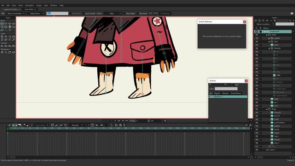Activate the Track Camera tool
295x166 pixels.
[x=2, y=46]
